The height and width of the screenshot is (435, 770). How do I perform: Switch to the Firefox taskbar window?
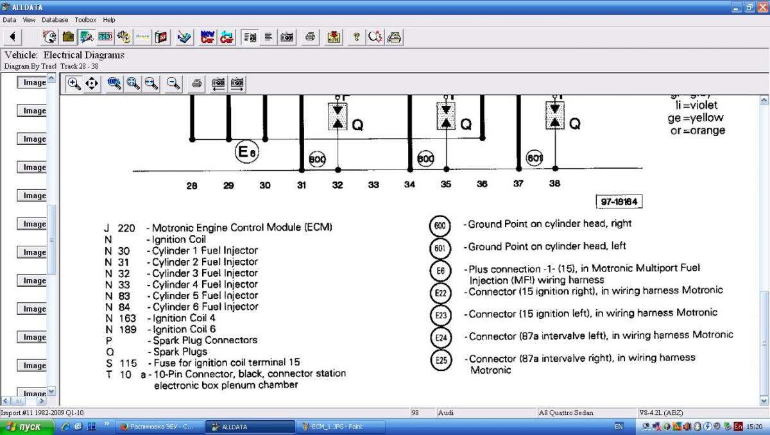(x=160, y=427)
